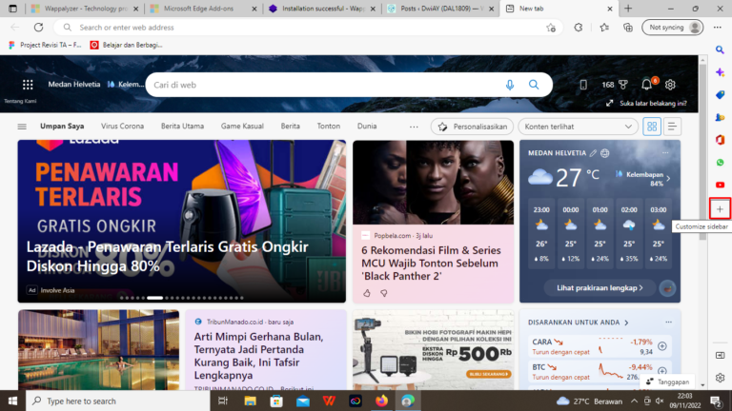The image size is (732, 411).
Task: Open the WhatsApp icon in sidebar
Action: tap(720, 162)
